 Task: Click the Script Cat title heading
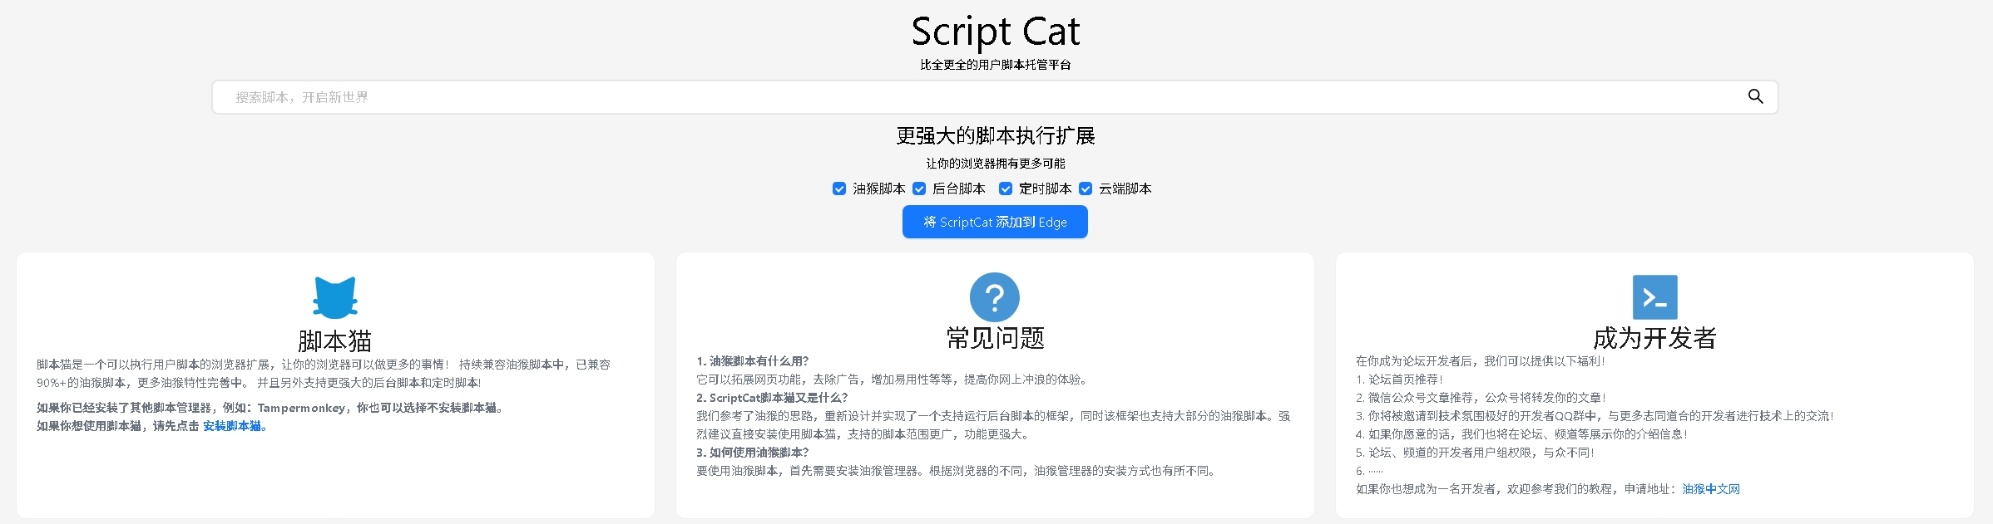995,32
